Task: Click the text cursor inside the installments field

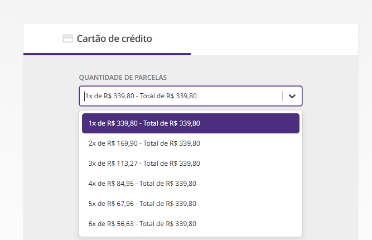Action: click(x=84, y=96)
